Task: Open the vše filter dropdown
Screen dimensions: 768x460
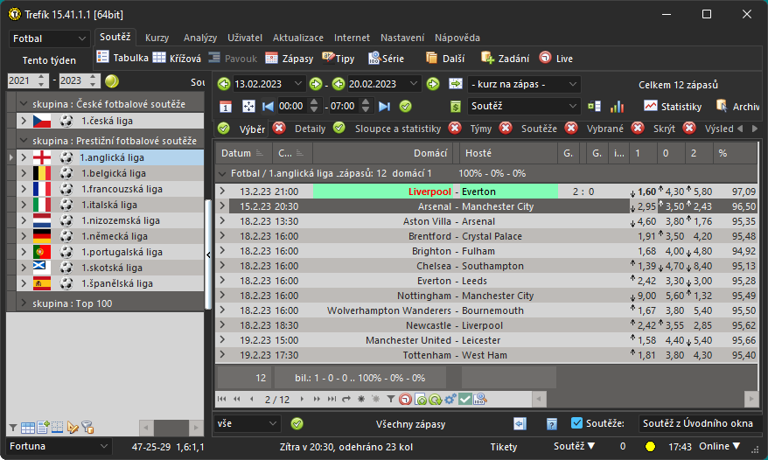Action: [x=248, y=424]
